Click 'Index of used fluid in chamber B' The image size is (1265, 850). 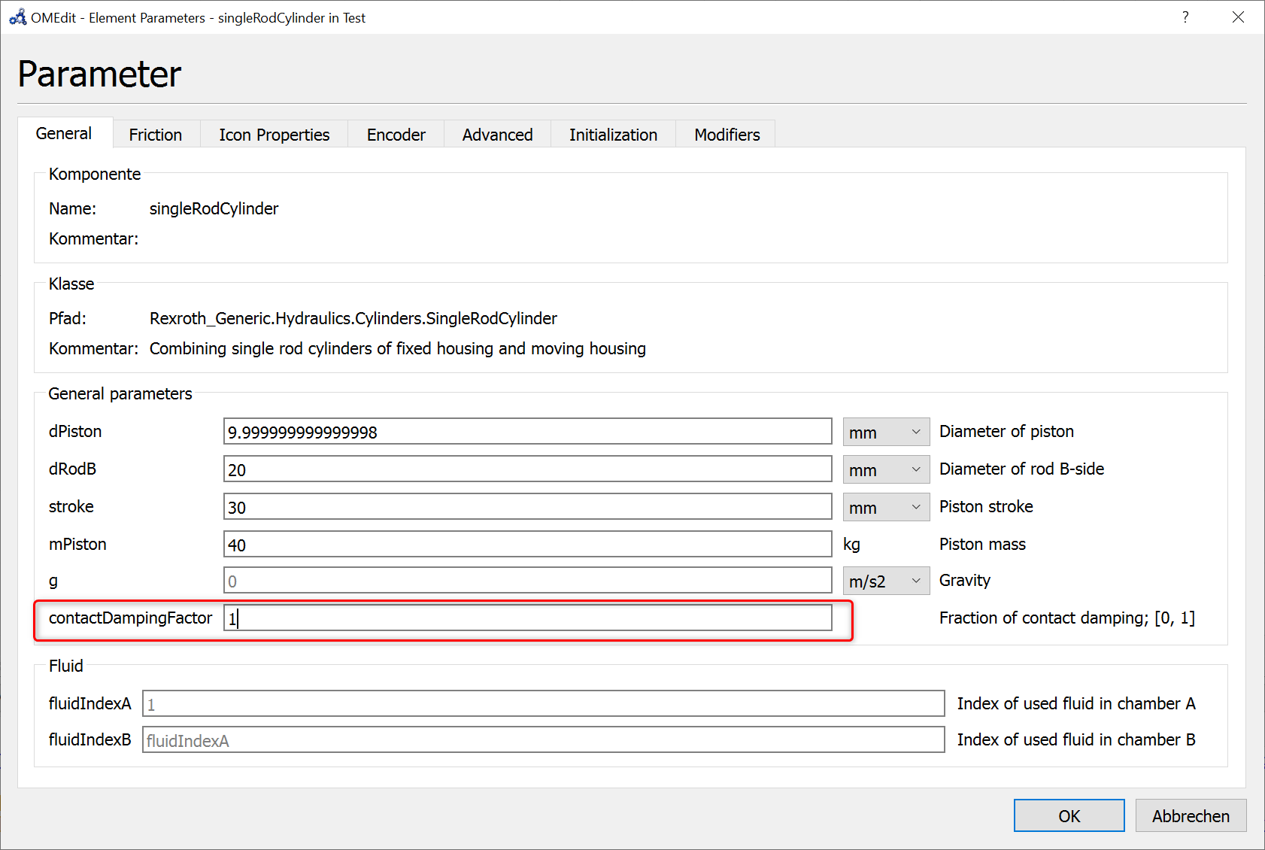click(1076, 740)
